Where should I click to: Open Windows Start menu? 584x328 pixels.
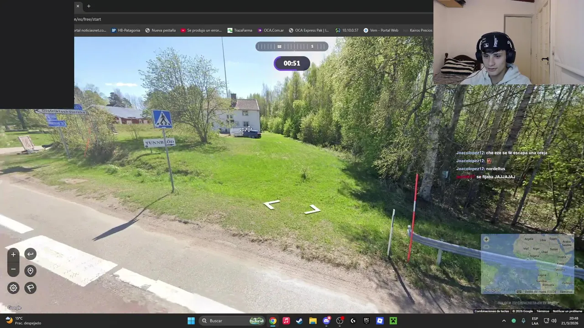[191, 321]
